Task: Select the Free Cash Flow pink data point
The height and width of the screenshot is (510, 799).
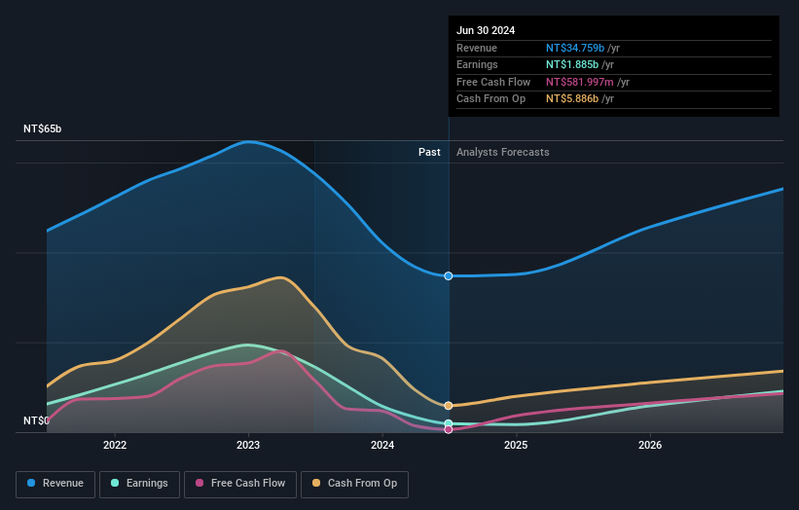Action: [449, 430]
